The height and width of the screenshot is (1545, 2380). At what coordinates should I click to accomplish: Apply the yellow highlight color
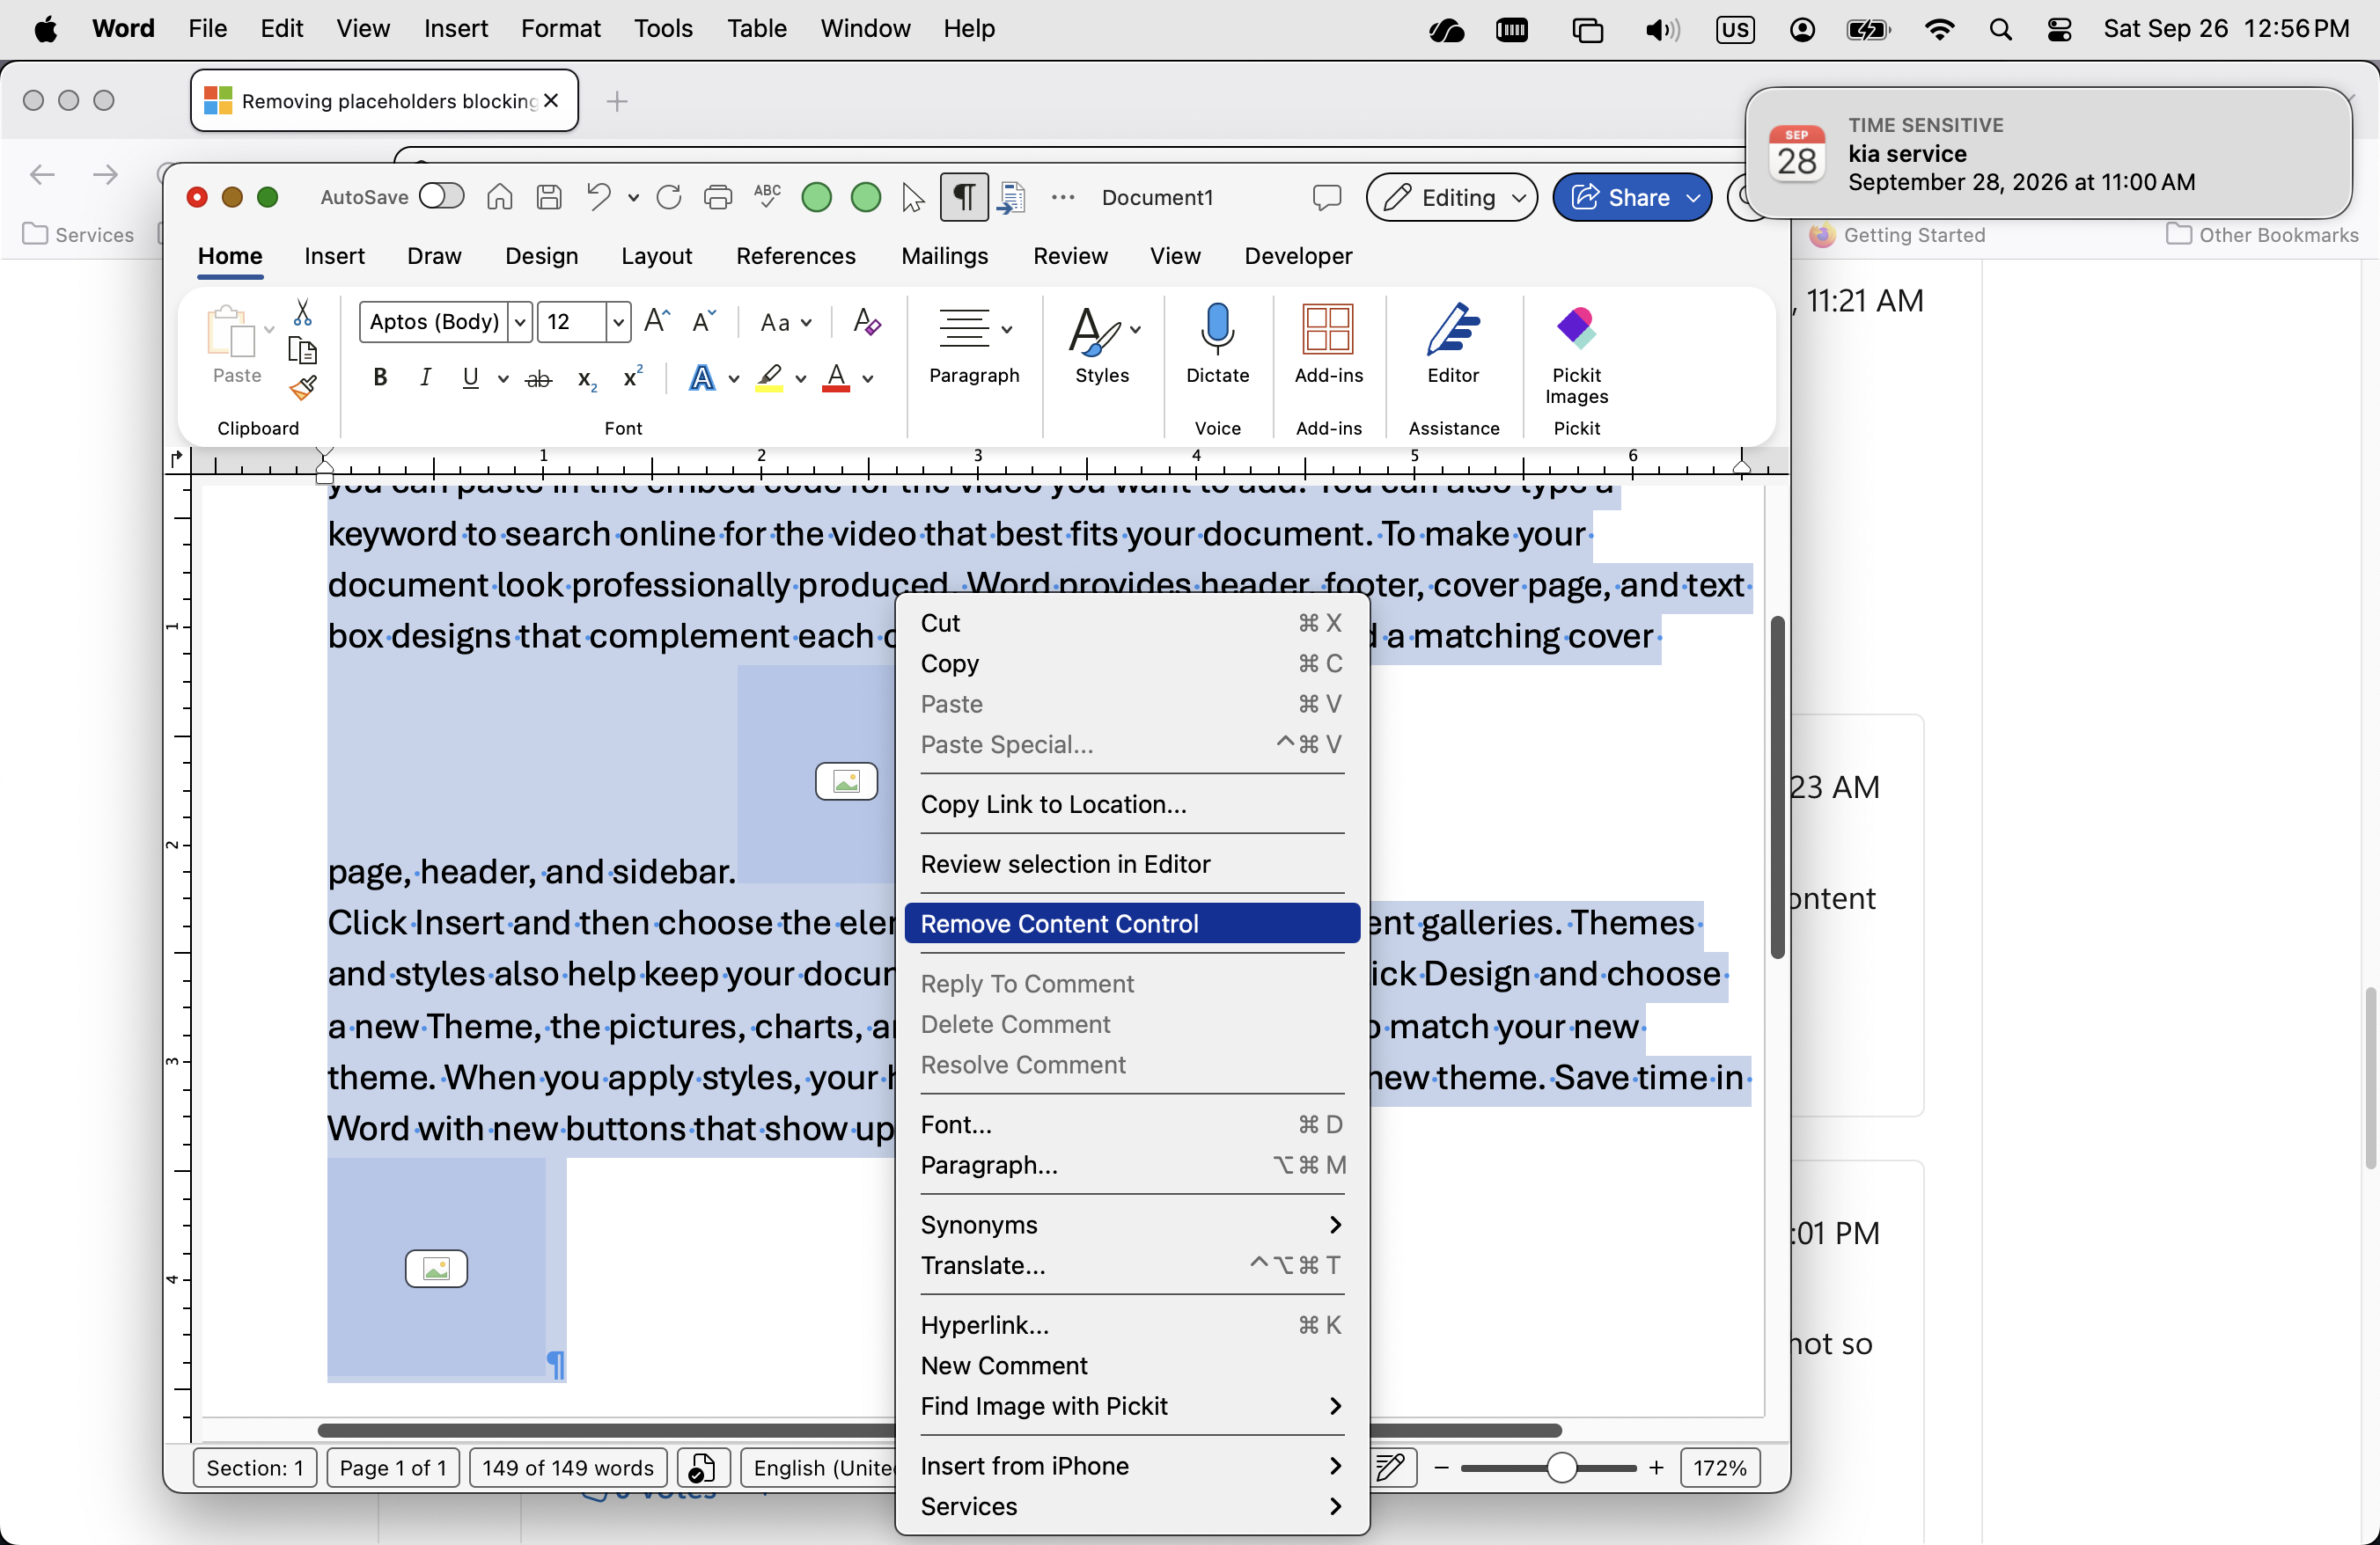[x=770, y=377]
